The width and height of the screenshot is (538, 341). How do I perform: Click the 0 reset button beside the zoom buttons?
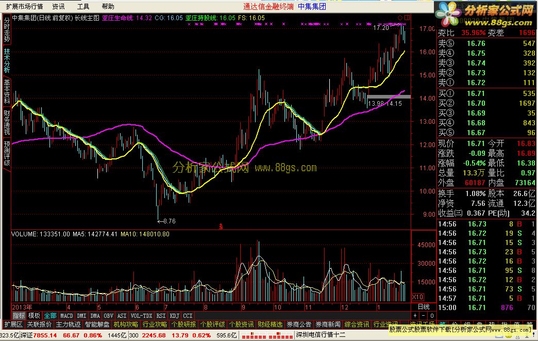[432, 316]
